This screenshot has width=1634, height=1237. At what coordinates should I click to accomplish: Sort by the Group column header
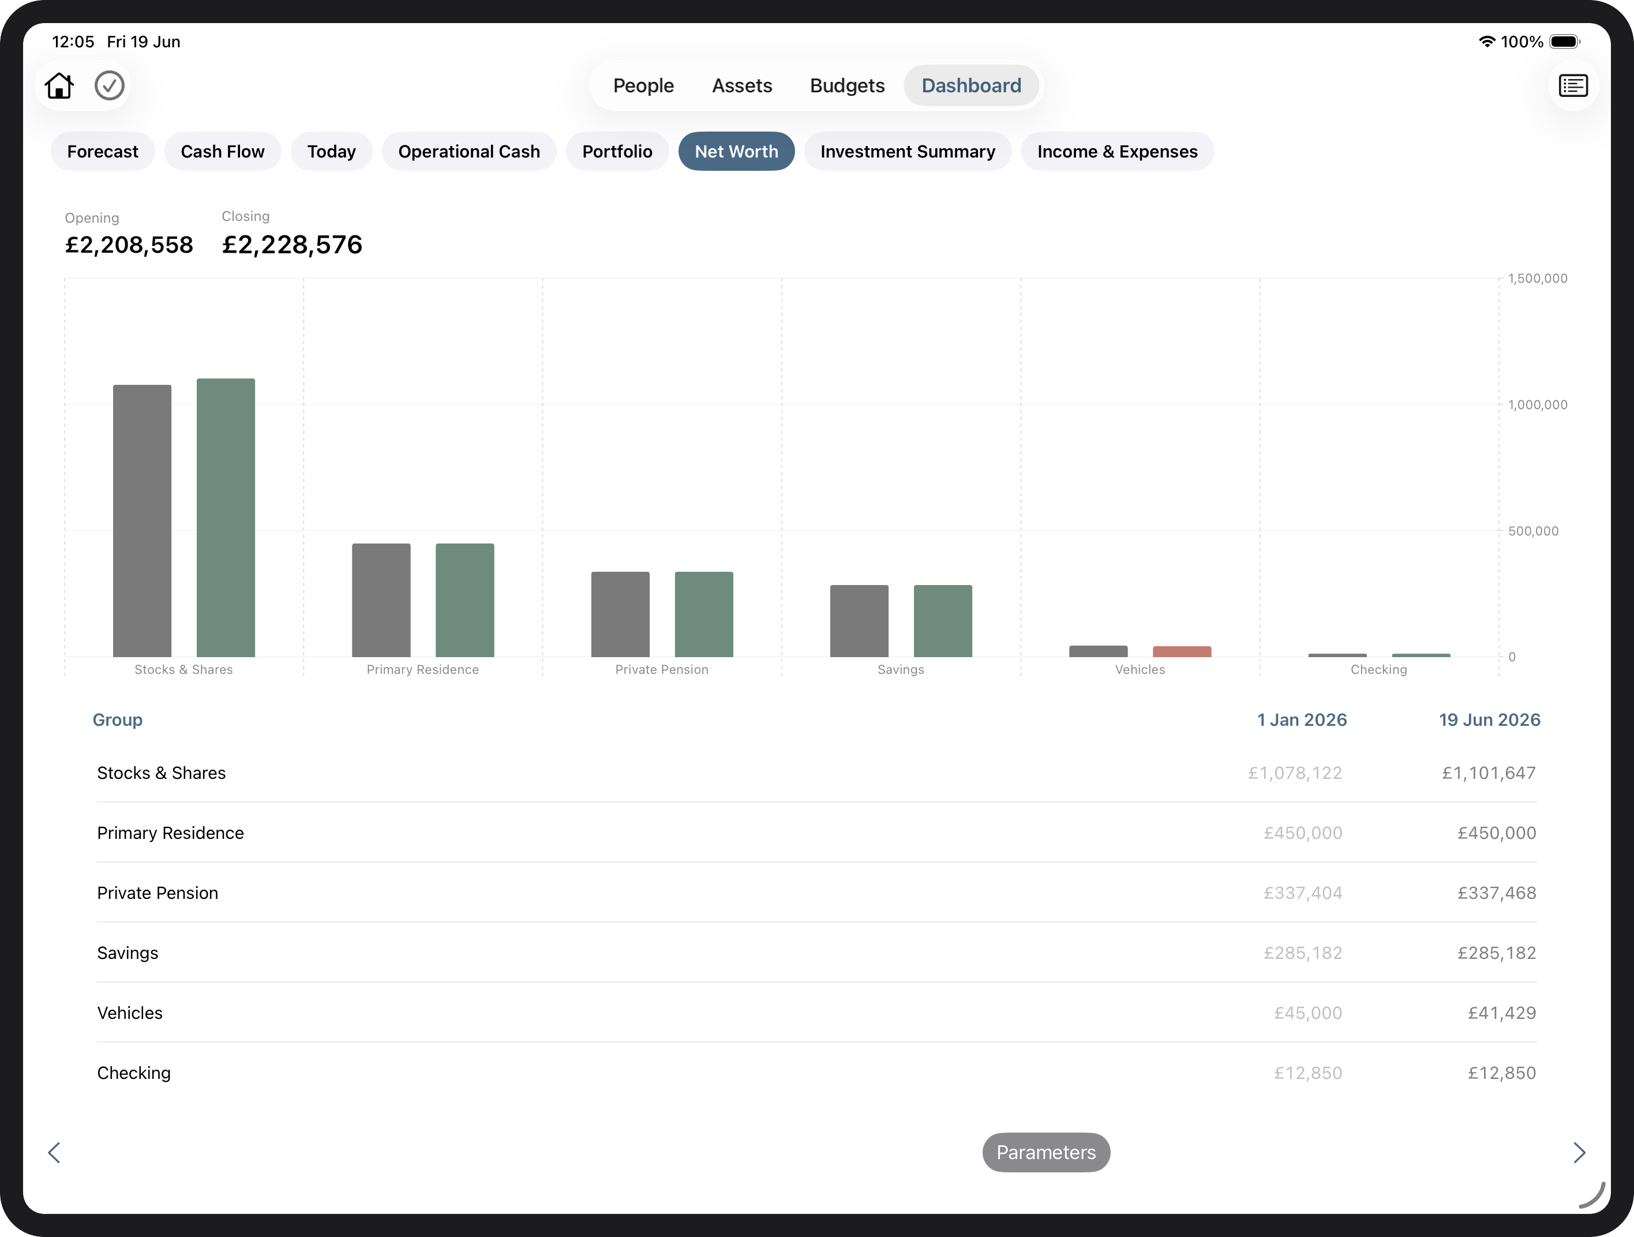tap(118, 720)
